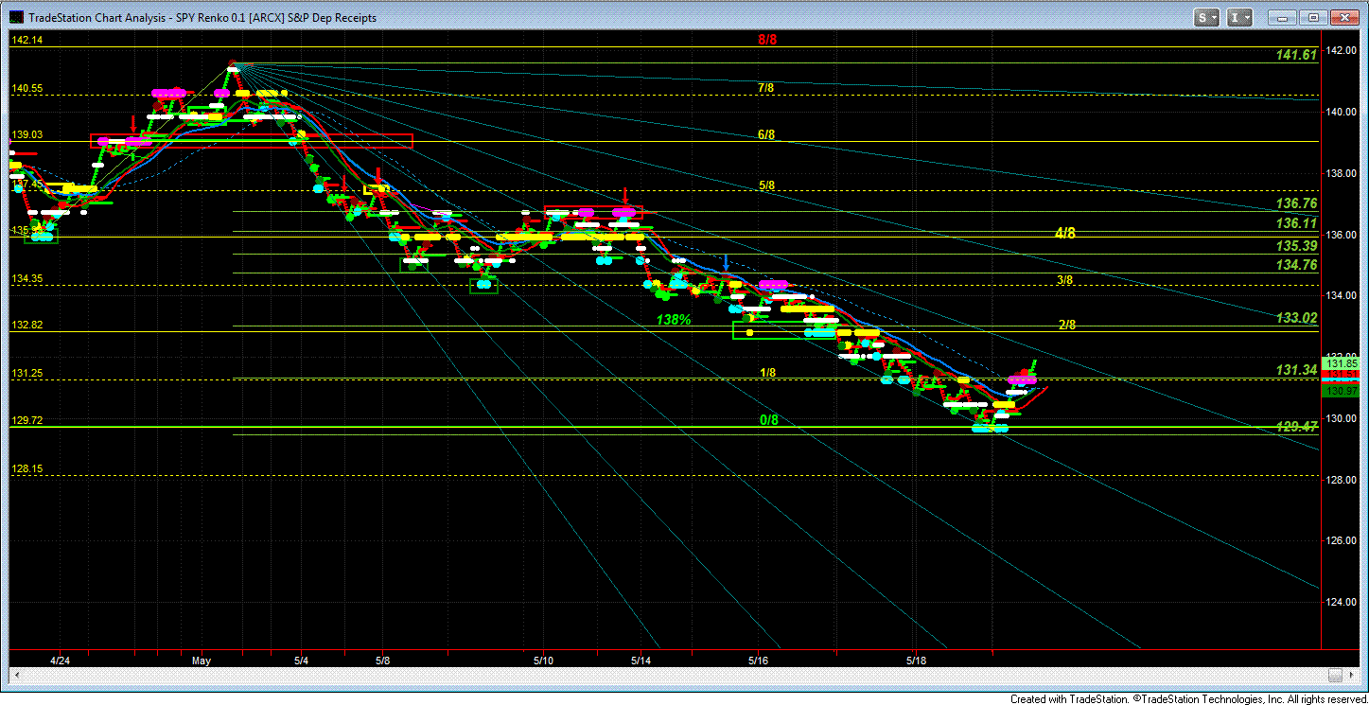Click the 133.02 price level label
Screen dimensions: 1369x705
point(1296,318)
